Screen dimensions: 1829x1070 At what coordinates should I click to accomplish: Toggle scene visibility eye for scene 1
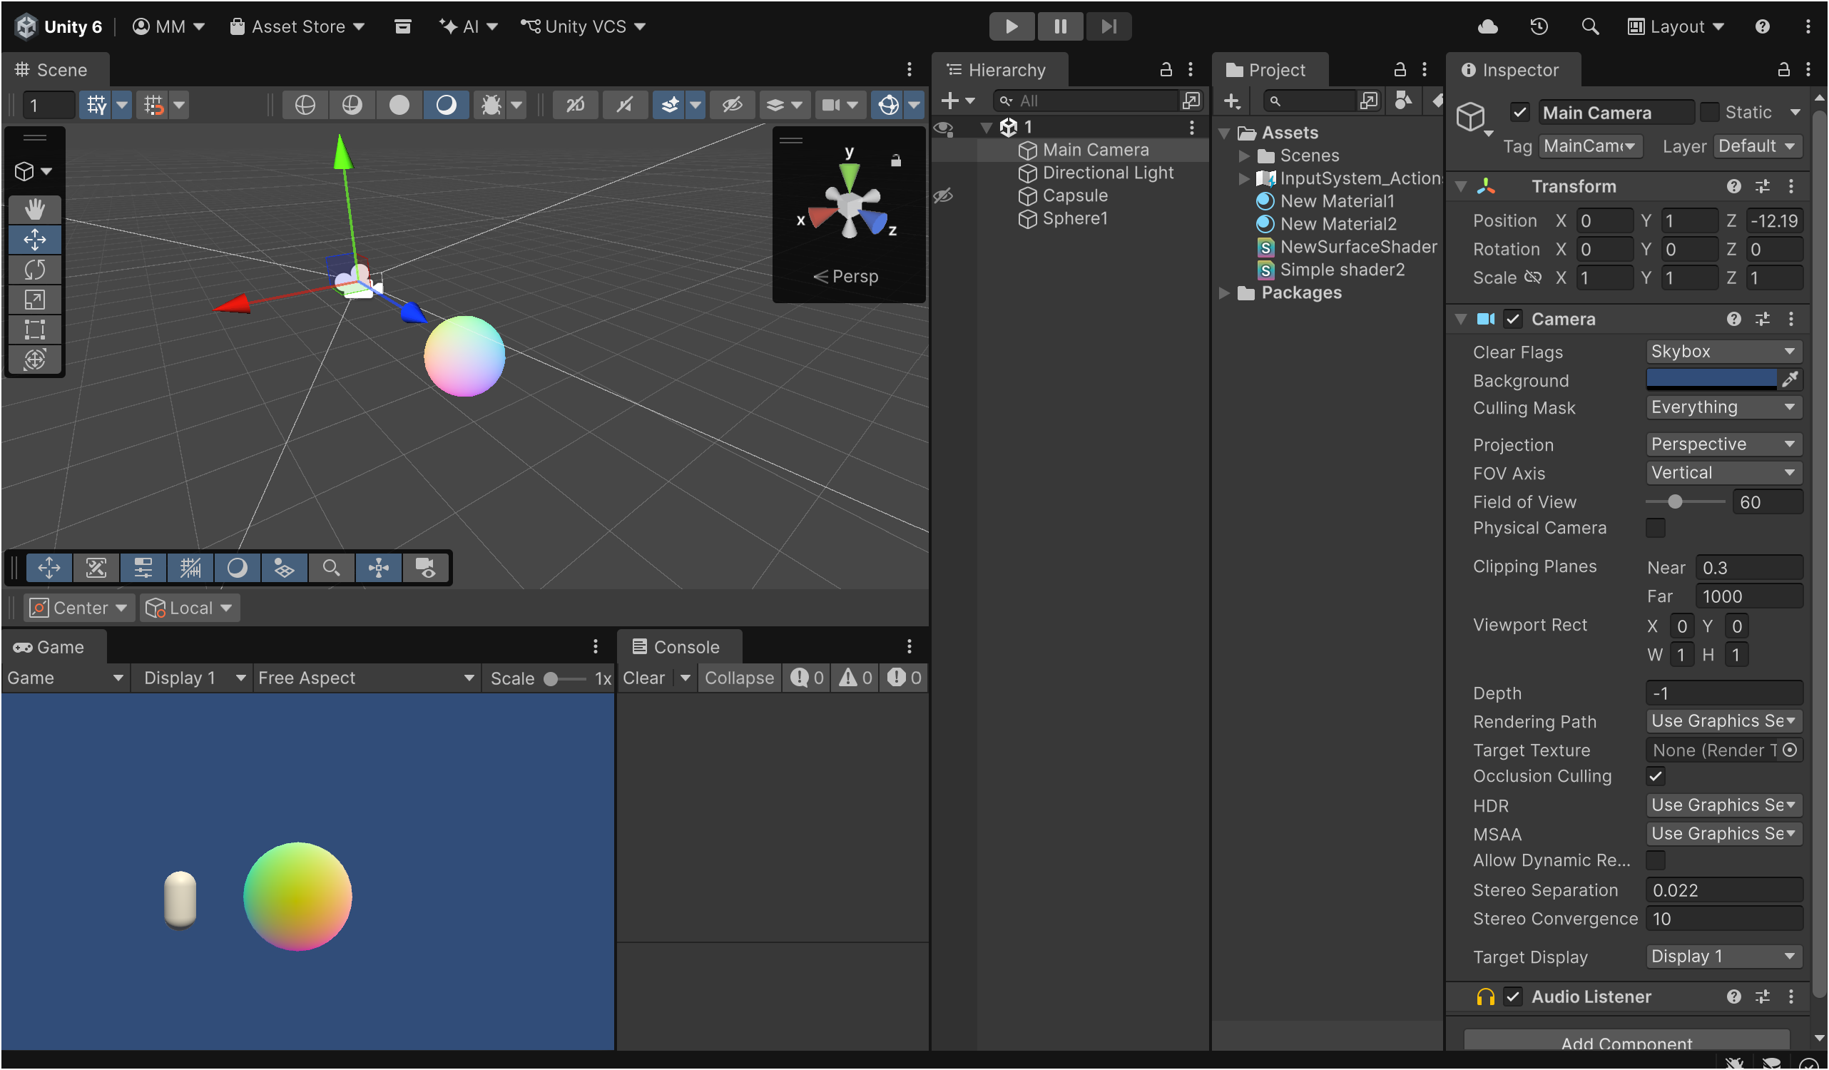pyautogui.click(x=944, y=128)
